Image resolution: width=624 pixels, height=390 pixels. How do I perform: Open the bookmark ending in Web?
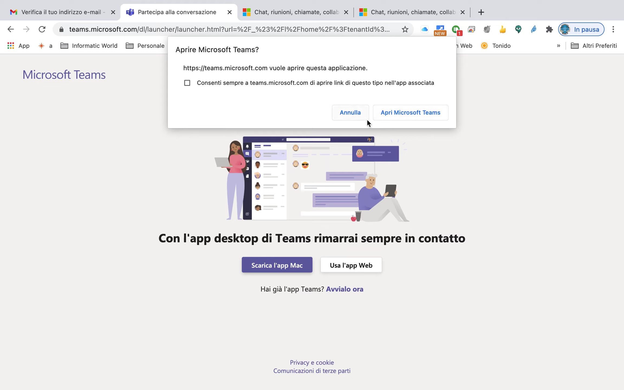coord(464,46)
